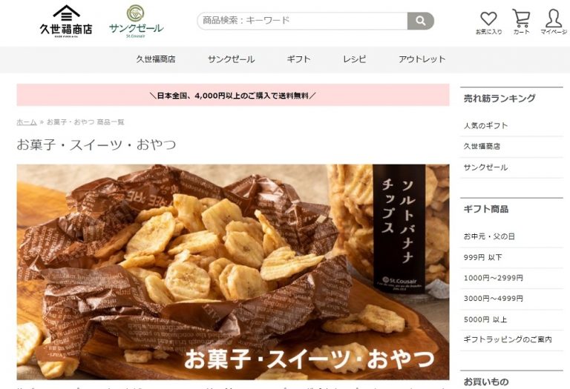
Task: Click the 久世福商店 house logo
Action: pyautogui.click(x=66, y=21)
